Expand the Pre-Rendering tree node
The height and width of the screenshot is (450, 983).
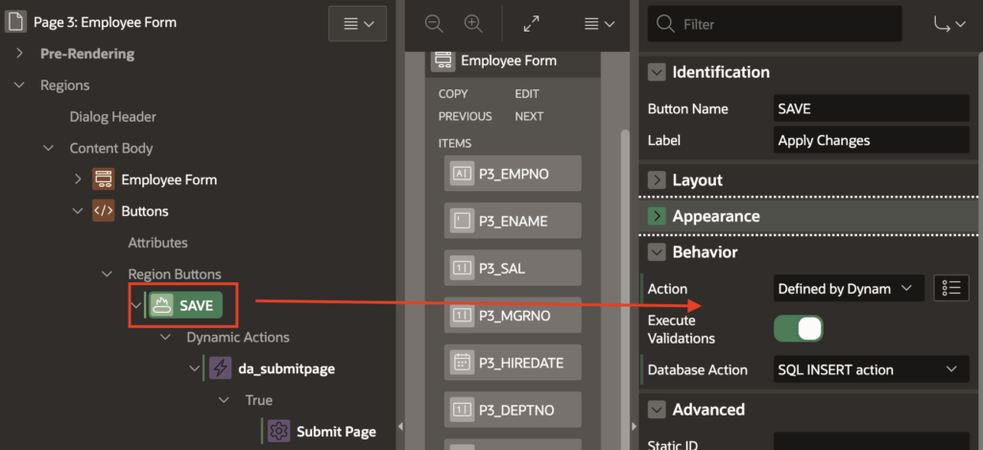tap(19, 54)
